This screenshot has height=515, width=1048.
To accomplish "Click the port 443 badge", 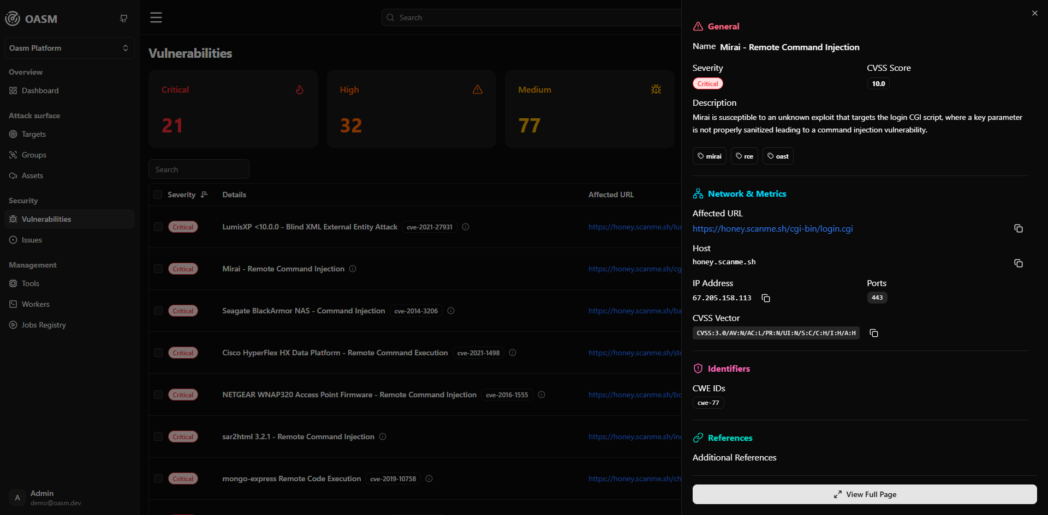I will pyautogui.click(x=877, y=298).
